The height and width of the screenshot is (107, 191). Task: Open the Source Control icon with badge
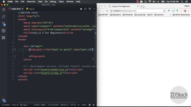pyautogui.click(x=4, y=24)
